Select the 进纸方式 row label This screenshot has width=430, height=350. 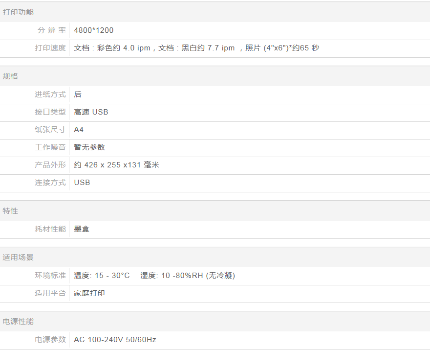[50, 94]
